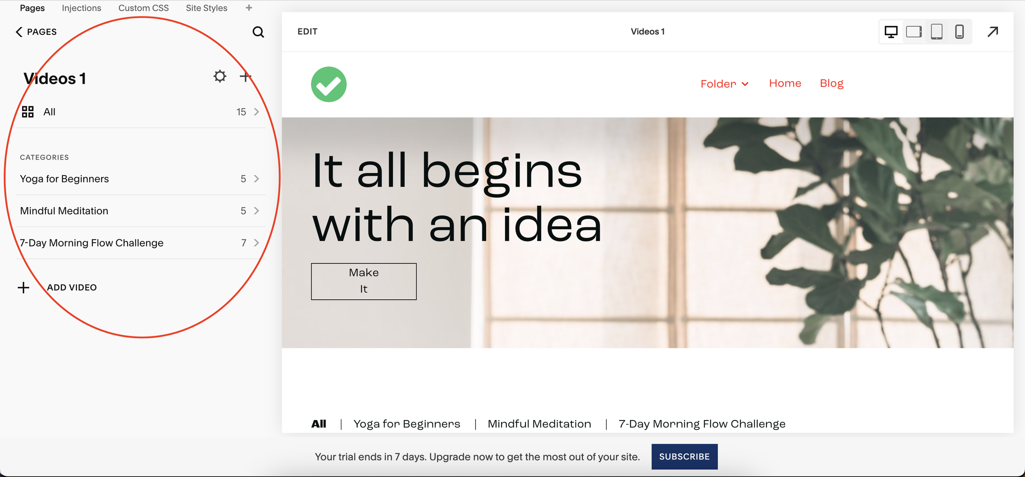Expand Yoga for Beginners category chevron
The image size is (1025, 477).
tap(256, 179)
